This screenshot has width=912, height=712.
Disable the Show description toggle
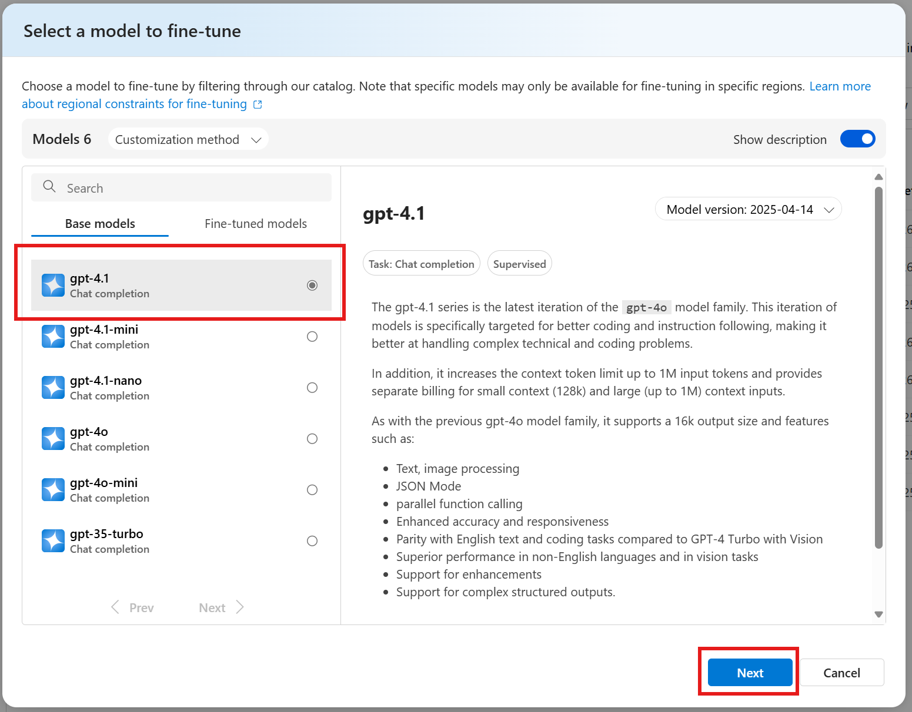858,139
